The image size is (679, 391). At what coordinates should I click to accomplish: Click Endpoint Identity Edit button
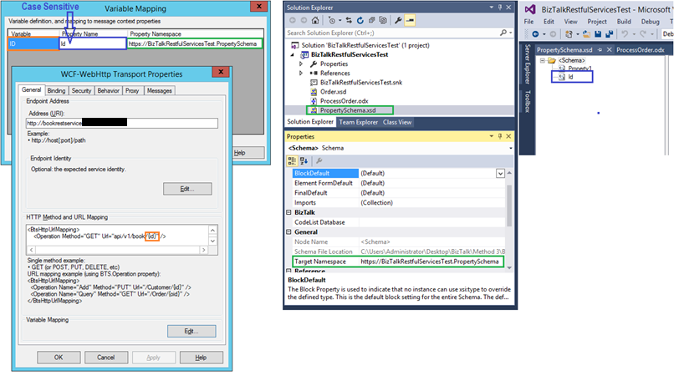187,189
